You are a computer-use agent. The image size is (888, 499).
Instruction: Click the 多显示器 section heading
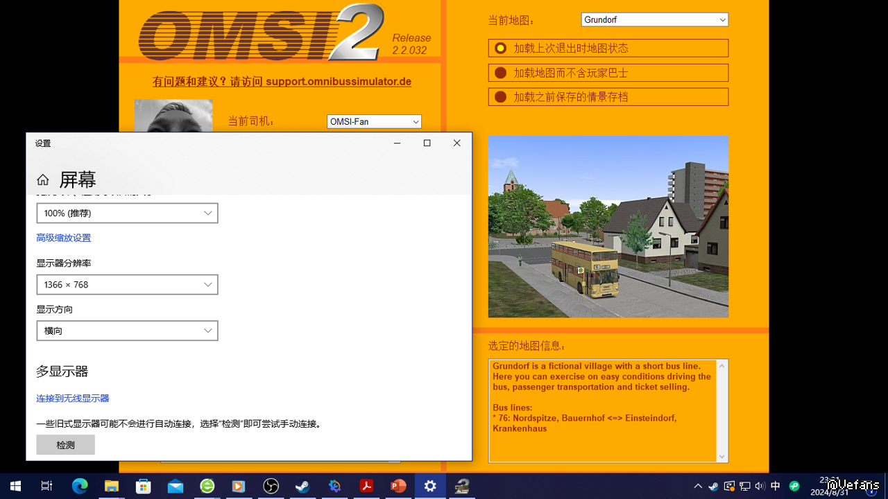point(62,371)
